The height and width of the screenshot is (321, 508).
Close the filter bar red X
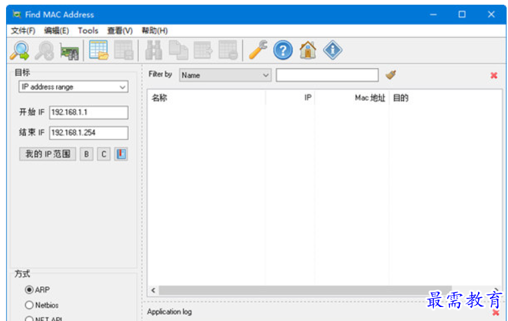pos(494,75)
